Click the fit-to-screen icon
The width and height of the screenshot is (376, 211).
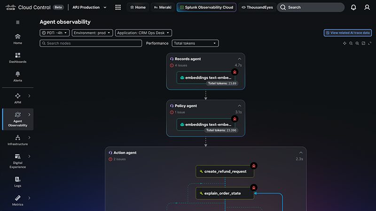tap(363, 43)
